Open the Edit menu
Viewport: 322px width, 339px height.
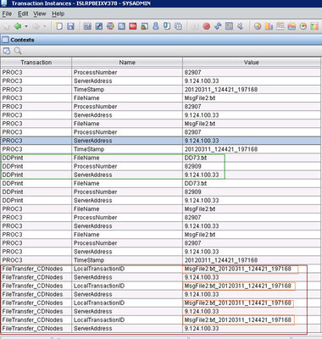pyautogui.click(x=23, y=14)
